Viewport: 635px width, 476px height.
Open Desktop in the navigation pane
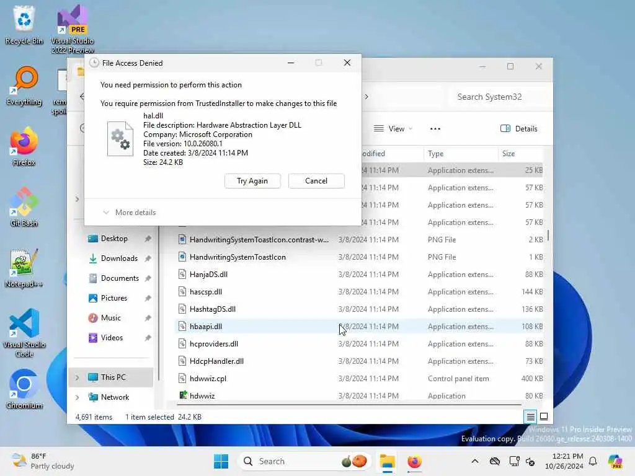point(114,239)
